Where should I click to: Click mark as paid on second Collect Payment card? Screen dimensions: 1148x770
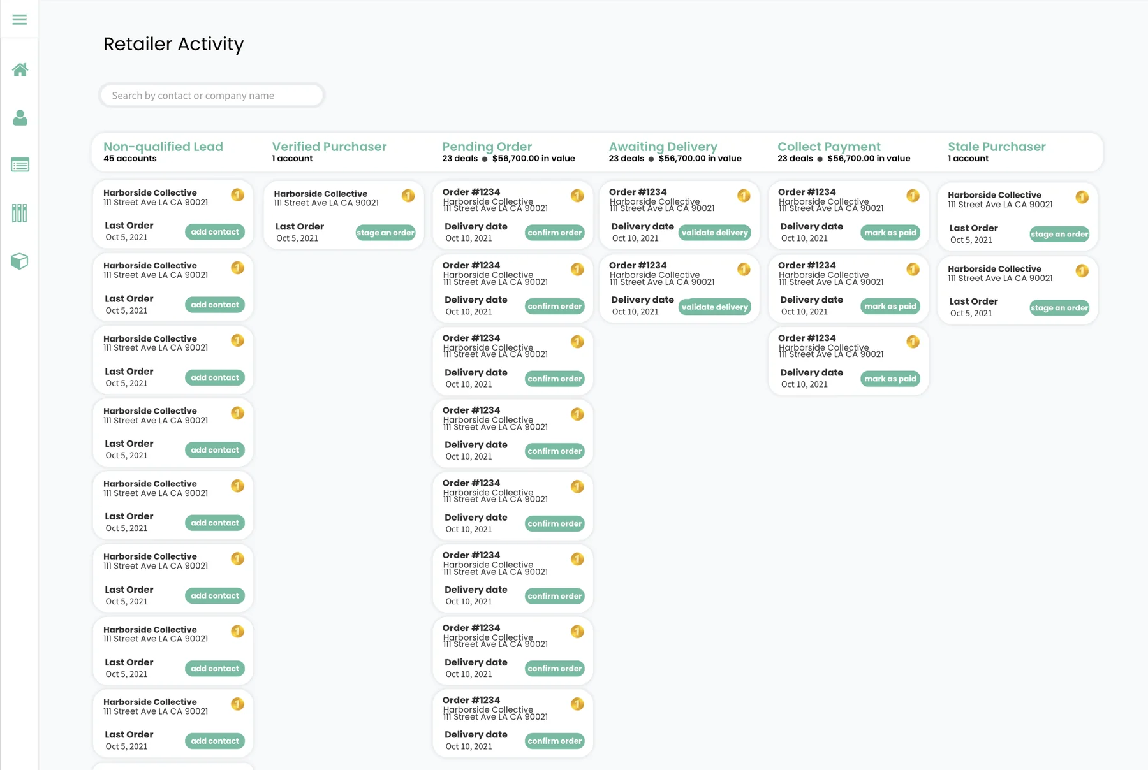[890, 306]
